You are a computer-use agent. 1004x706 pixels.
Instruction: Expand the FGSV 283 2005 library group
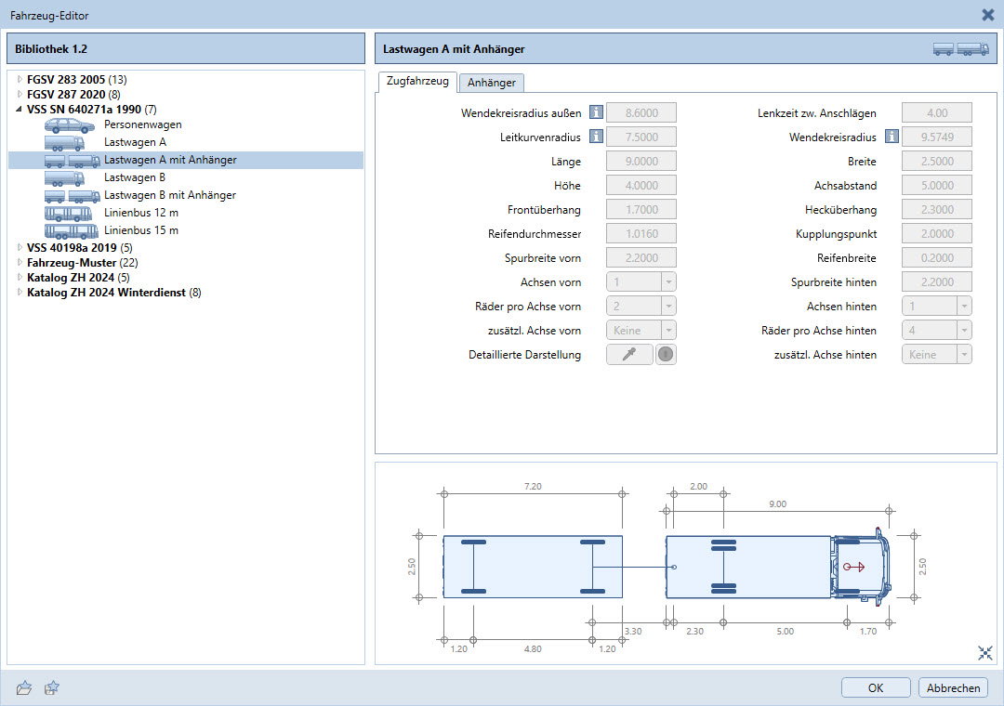coord(20,80)
